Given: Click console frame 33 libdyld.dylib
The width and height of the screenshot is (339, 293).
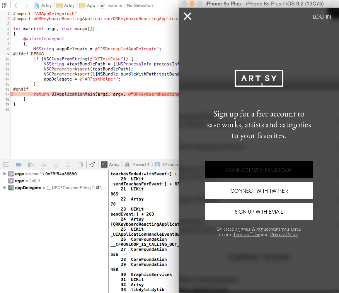Looking at the screenshot, I should coord(142,290).
